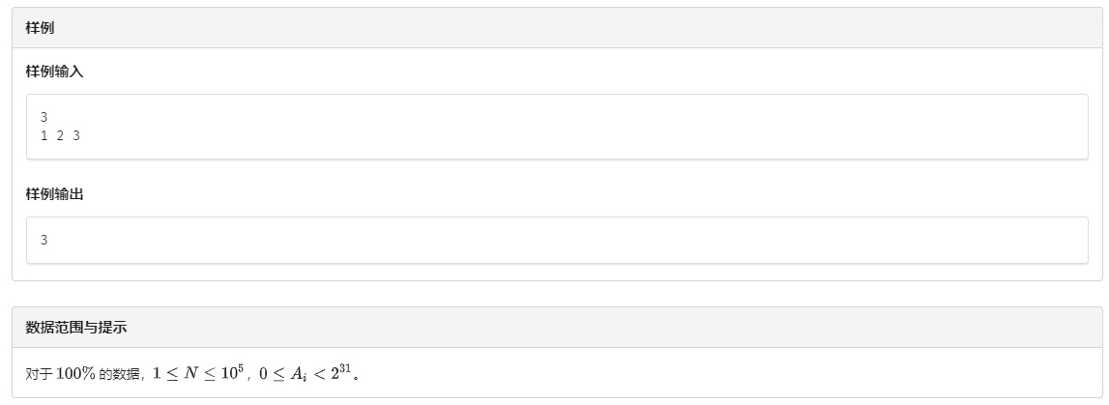This screenshot has width=1109, height=405.
Task: Click the leading 1 in the N constraint
Action: (x=157, y=374)
